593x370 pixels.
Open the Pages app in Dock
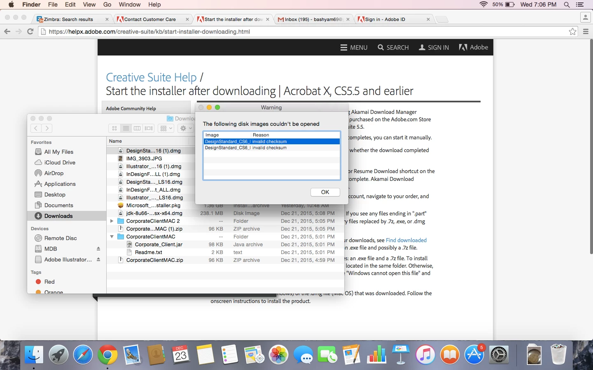(352, 354)
